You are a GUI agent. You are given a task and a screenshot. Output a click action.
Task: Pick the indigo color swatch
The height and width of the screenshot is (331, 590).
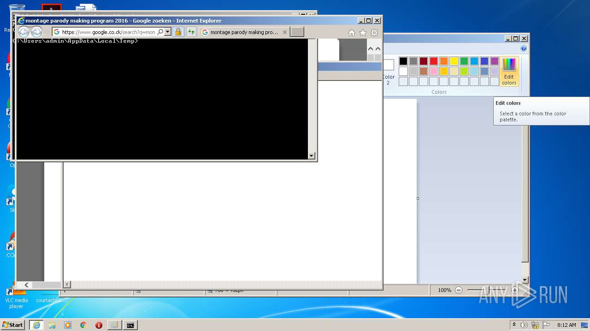pyautogui.click(x=484, y=61)
